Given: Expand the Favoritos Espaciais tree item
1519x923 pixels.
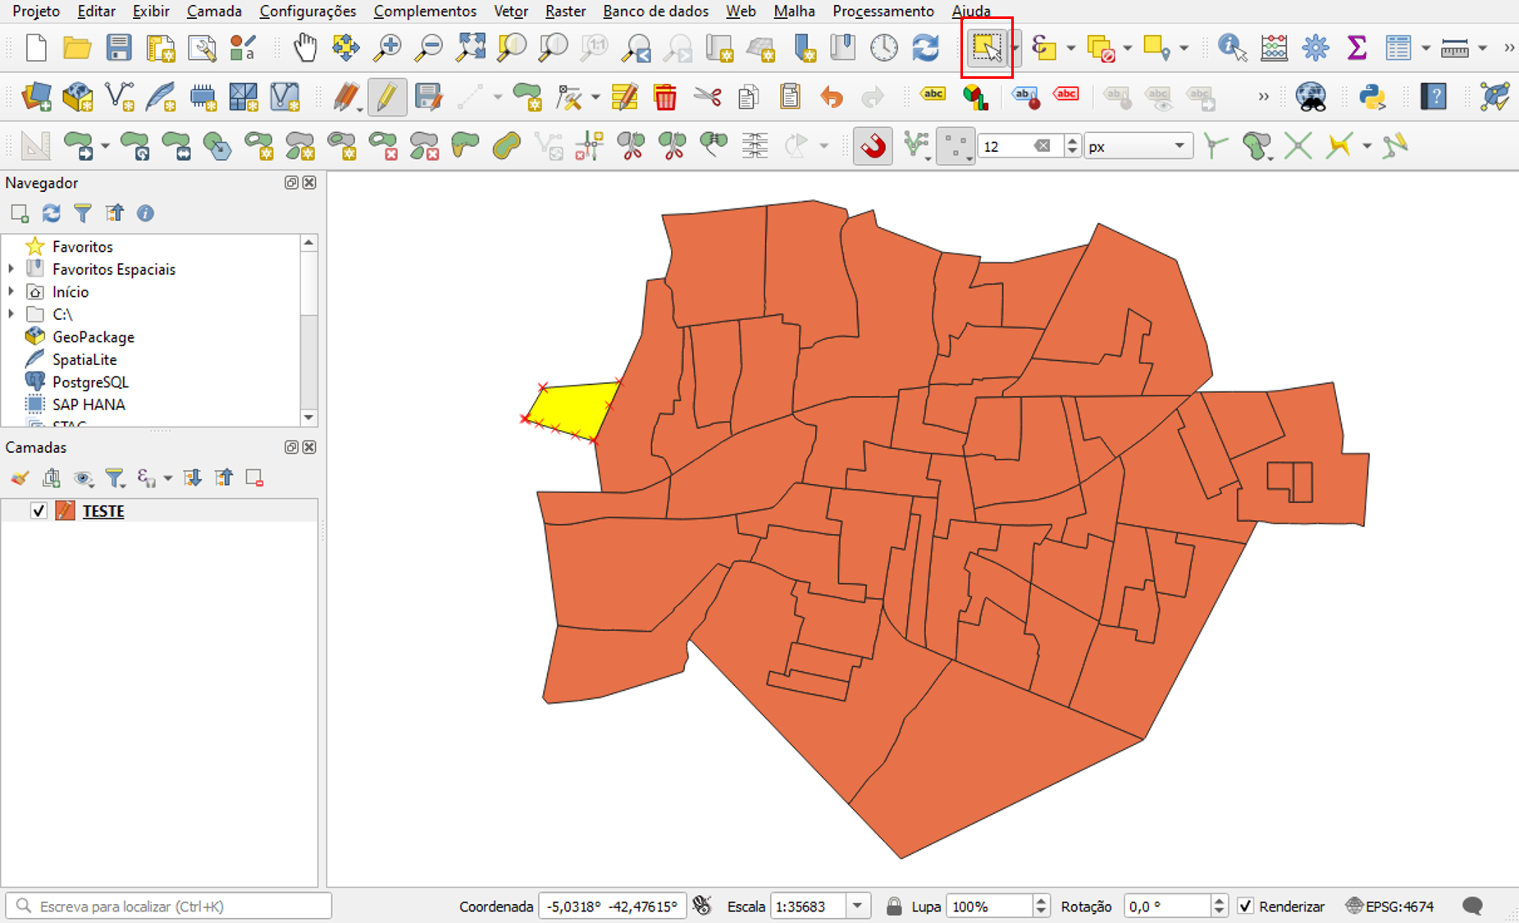Looking at the screenshot, I should [x=11, y=269].
